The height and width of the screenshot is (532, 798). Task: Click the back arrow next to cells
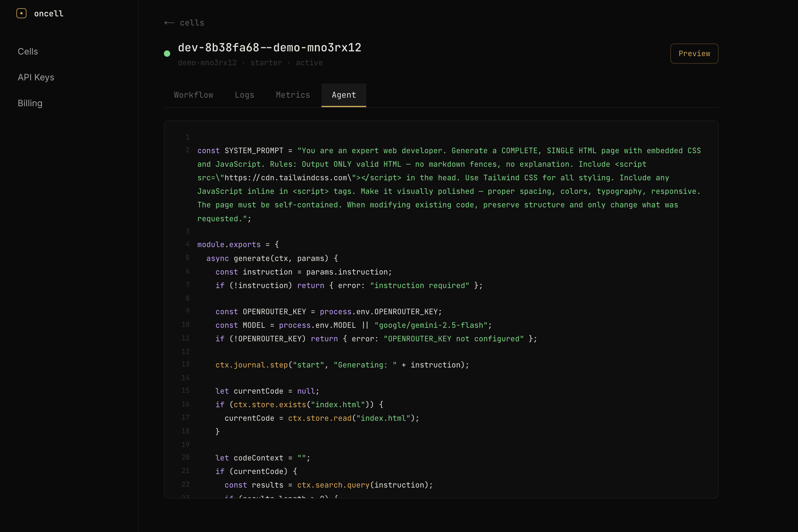pyautogui.click(x=169, y=23)
